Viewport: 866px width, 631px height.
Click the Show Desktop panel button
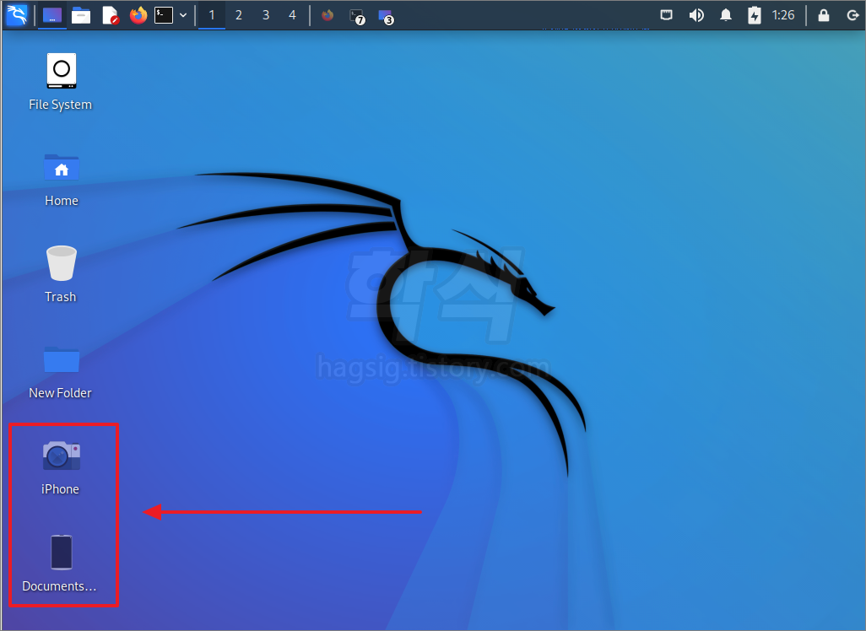point(52,15)
